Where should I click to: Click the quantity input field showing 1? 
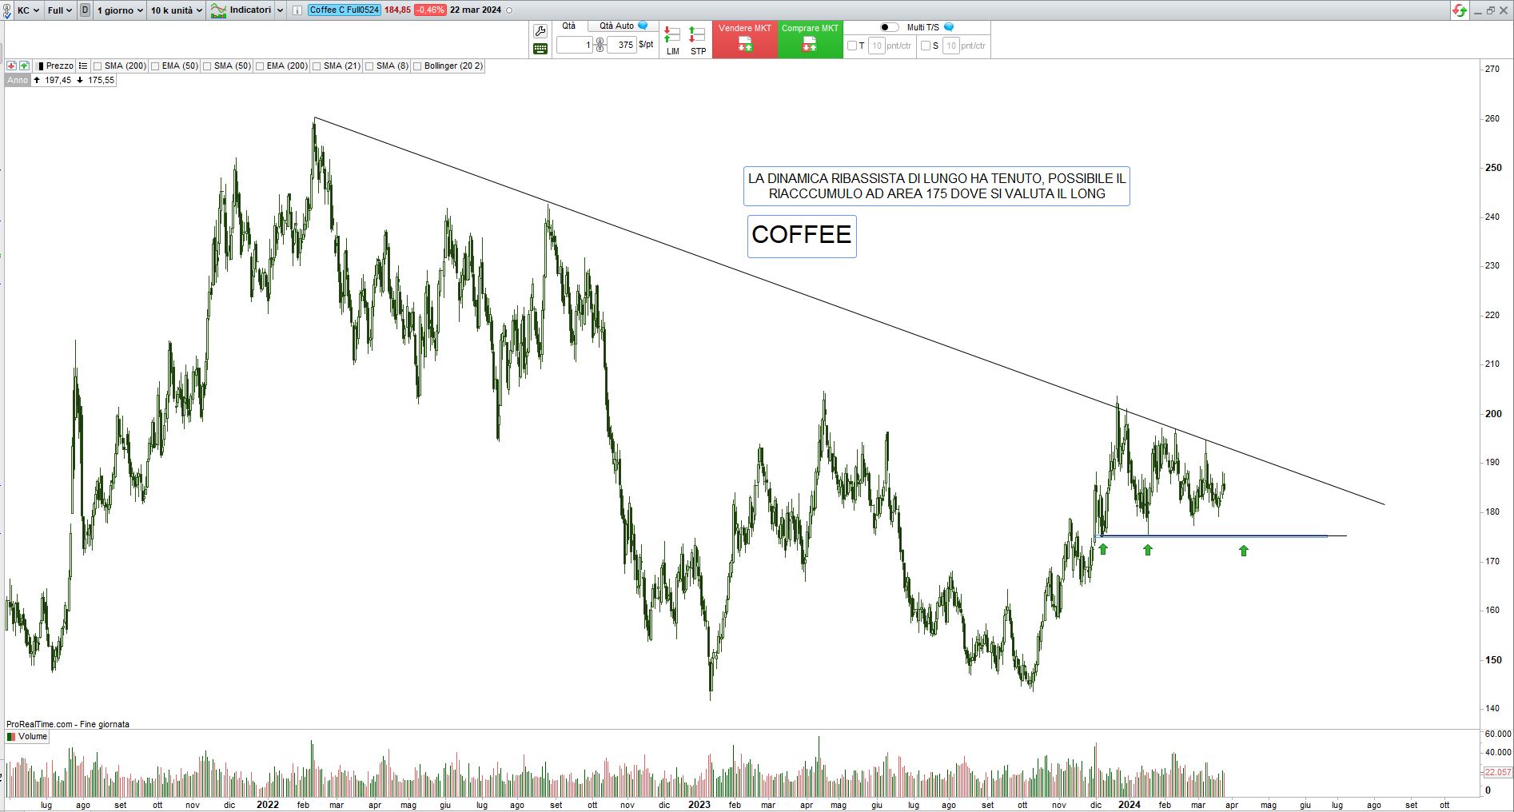pos(574,45)
